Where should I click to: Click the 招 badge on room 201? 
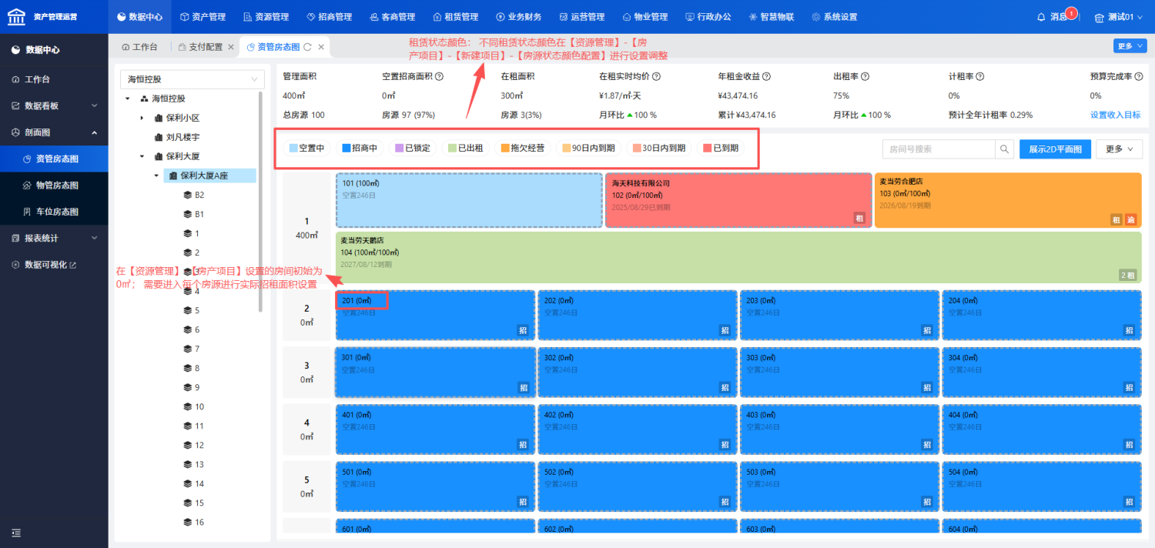(523, 330)
